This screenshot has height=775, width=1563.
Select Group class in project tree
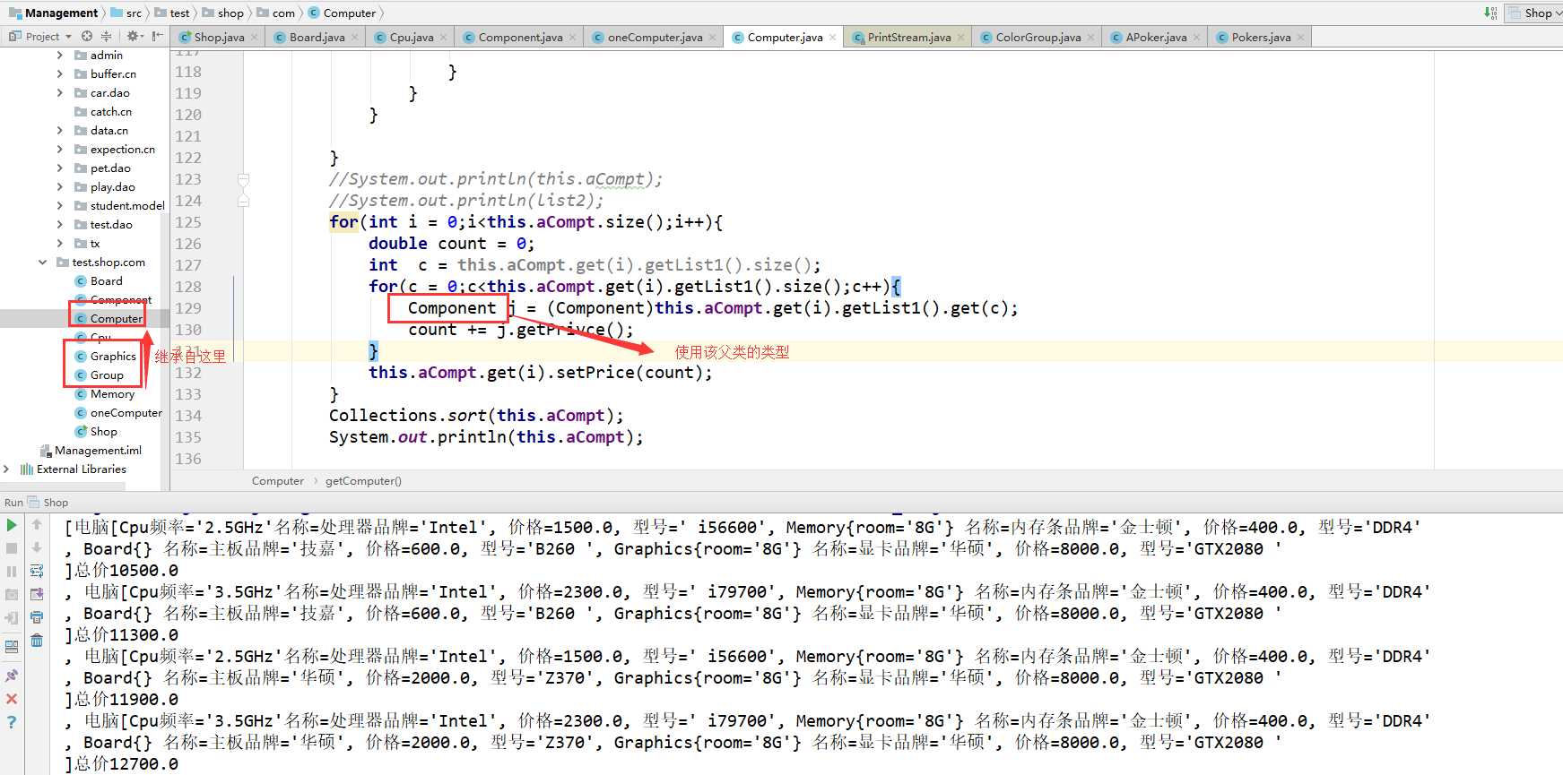click(99, 375)
